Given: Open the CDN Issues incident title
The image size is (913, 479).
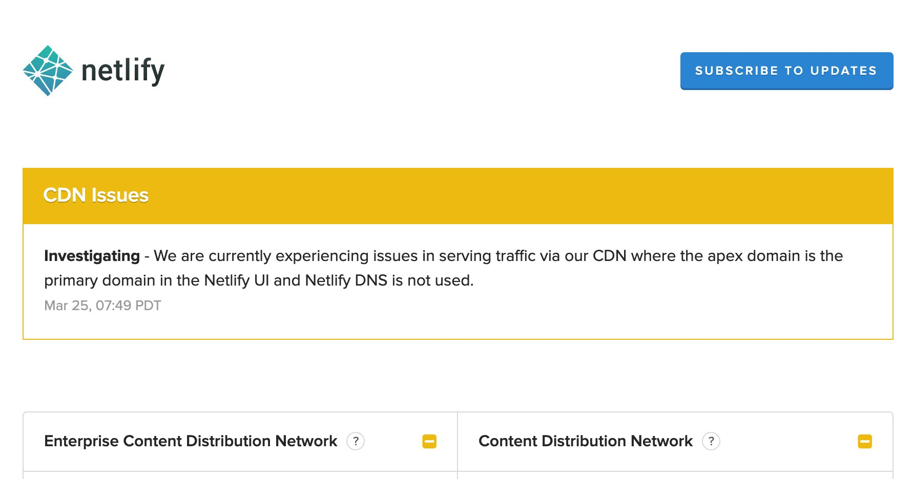Looking at the screenshot, I should pos(96,195).
